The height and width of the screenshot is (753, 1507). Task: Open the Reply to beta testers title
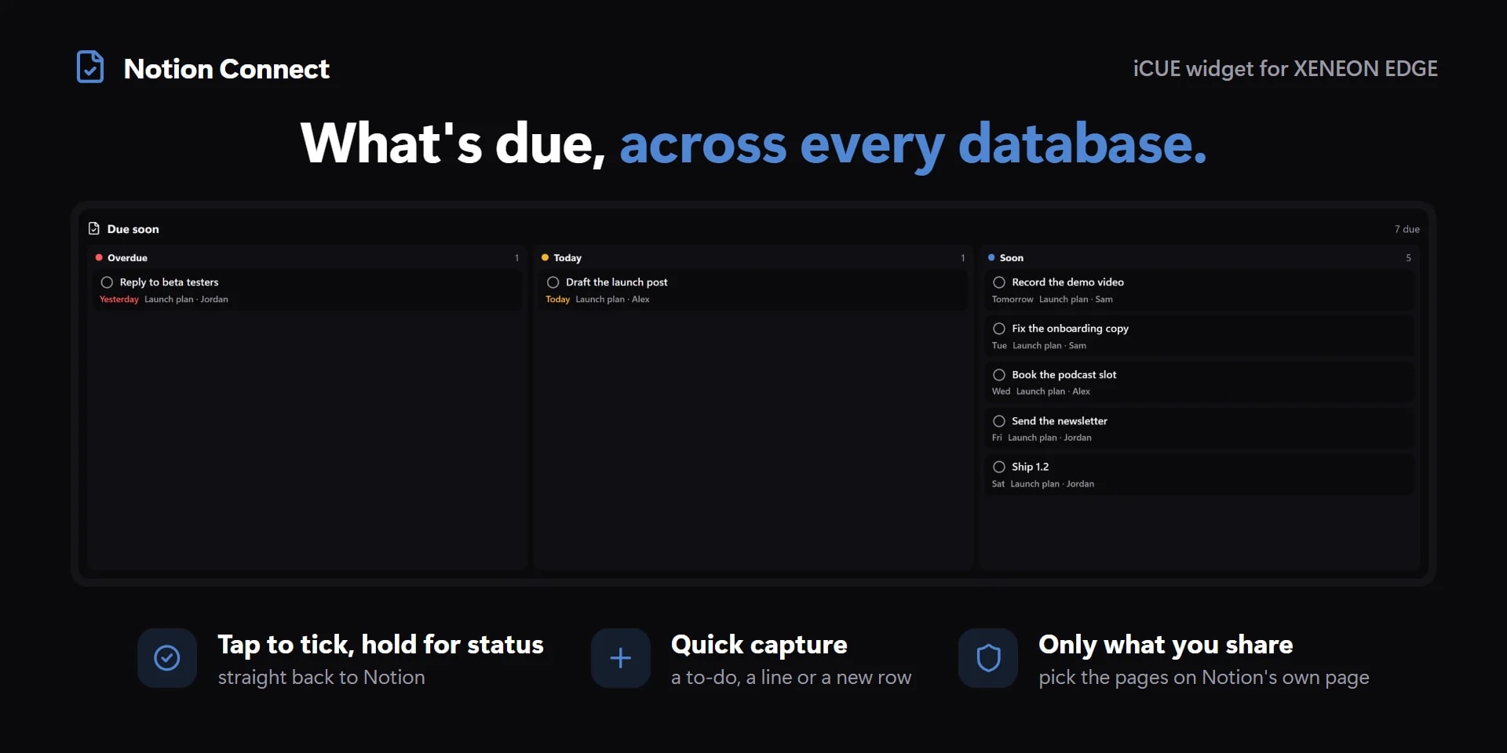pos(169,282)
